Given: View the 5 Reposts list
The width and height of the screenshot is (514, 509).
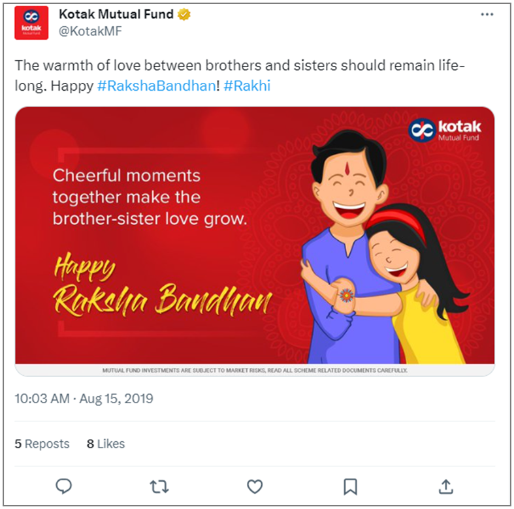Looking at the screenshot, I should 42,444.
